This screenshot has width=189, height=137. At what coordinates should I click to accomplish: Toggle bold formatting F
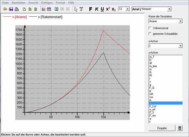pyautogui.click(x=91, y=9)
